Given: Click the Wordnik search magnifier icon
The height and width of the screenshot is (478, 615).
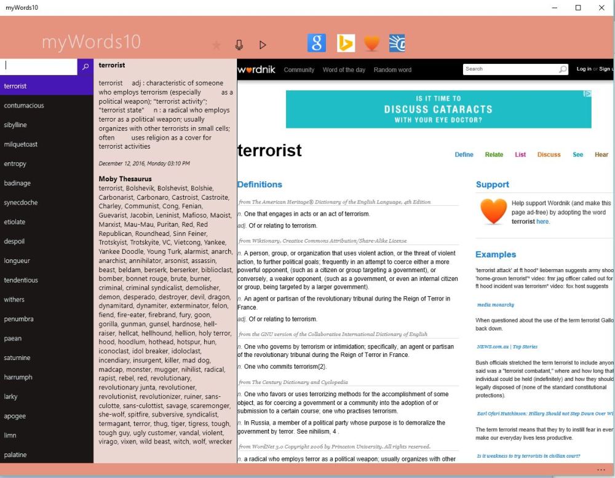Looking at the screenshot, I should point(563,69).
